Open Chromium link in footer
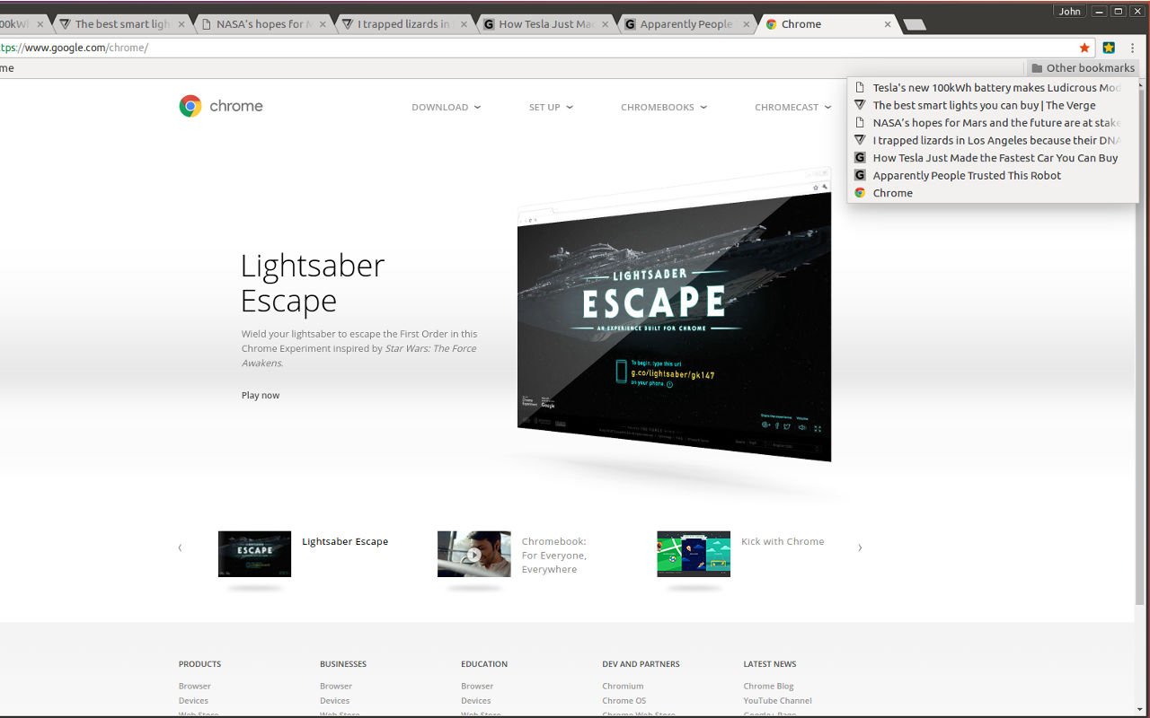This screenshot has width=1150, height=718. 623,686
